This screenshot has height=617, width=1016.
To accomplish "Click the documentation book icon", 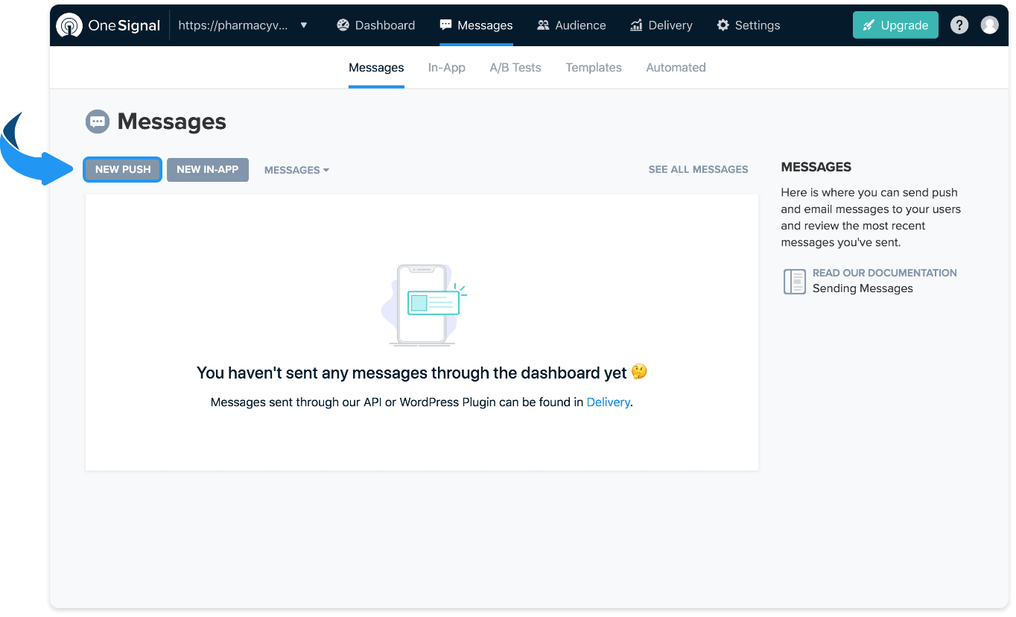I will (x=794, y=282).
